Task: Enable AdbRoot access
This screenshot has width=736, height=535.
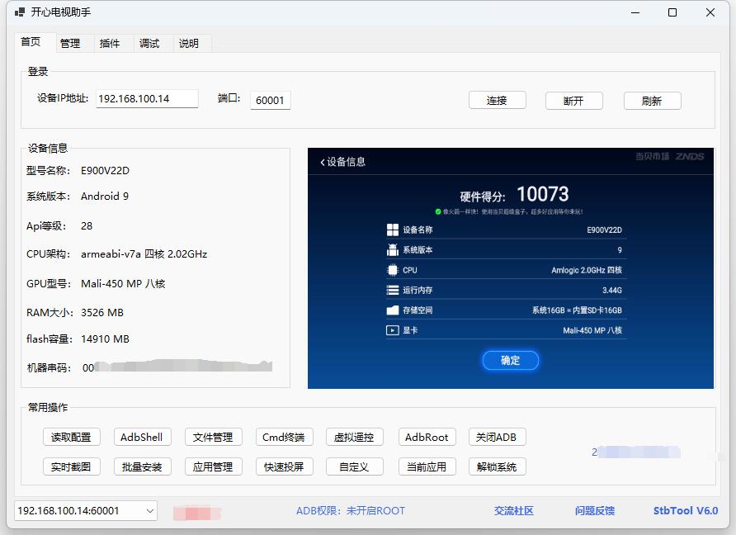Action: click(x=427, y=437)
